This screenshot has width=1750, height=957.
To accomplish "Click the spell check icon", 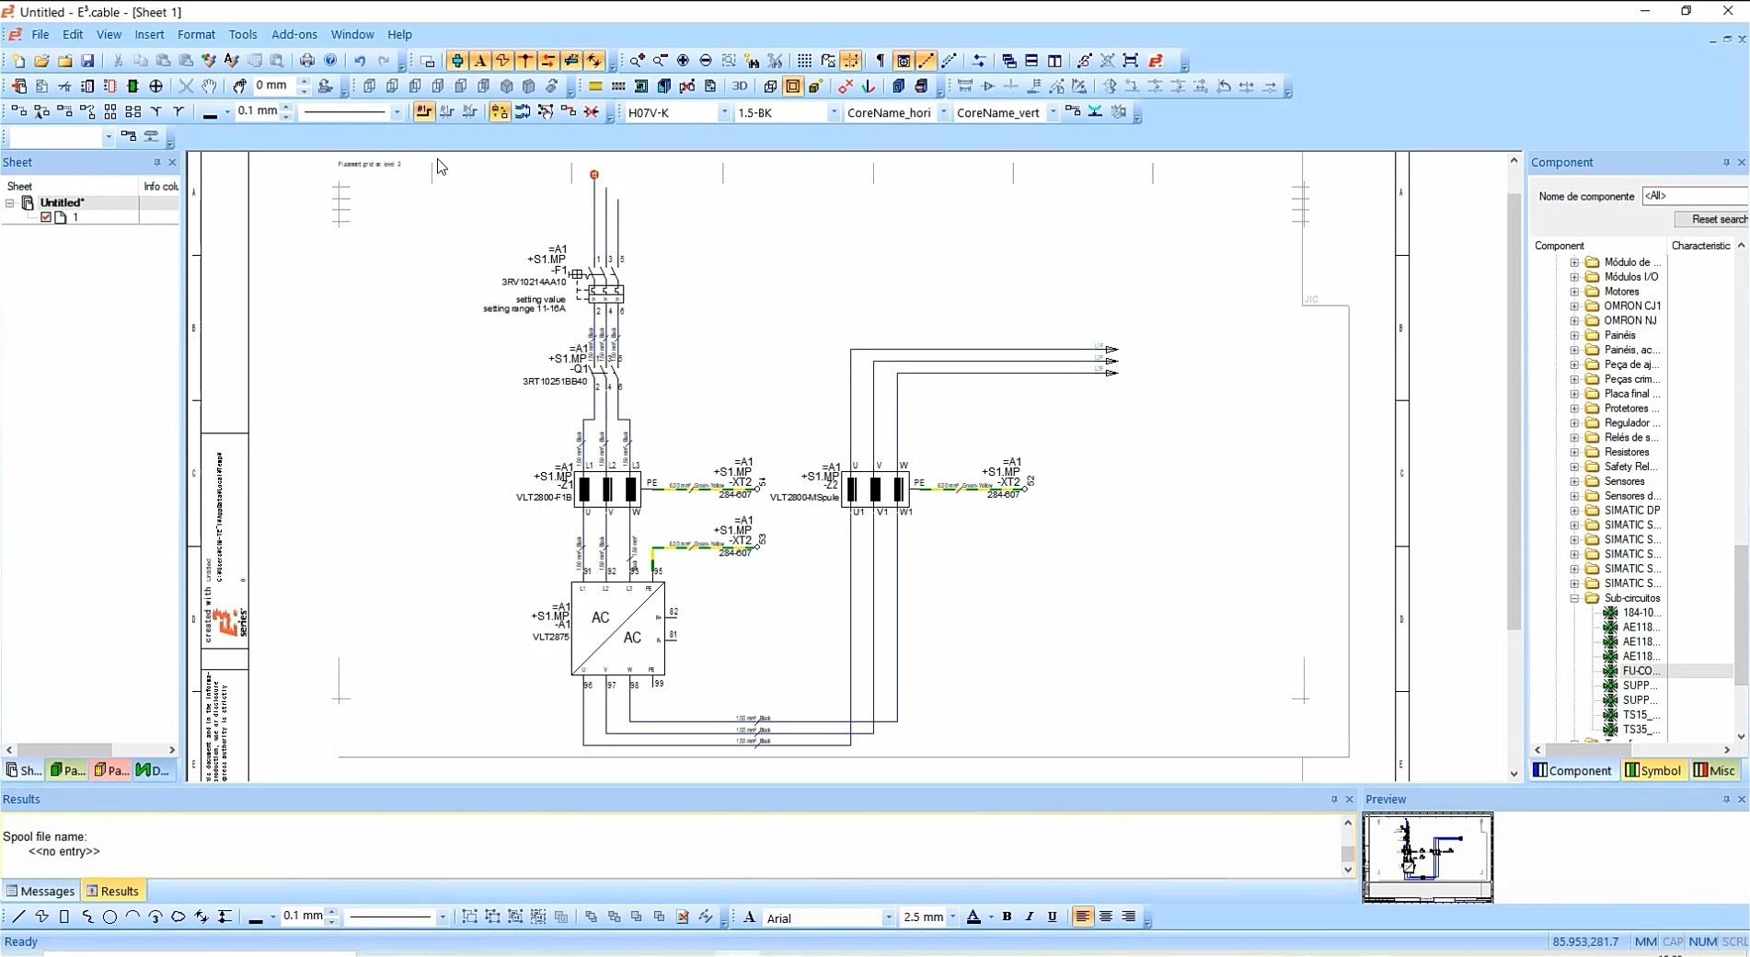I will pyautogui.click(x=231, y=61).
